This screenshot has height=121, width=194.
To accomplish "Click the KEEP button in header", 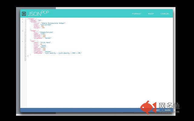I will (151, 14).
